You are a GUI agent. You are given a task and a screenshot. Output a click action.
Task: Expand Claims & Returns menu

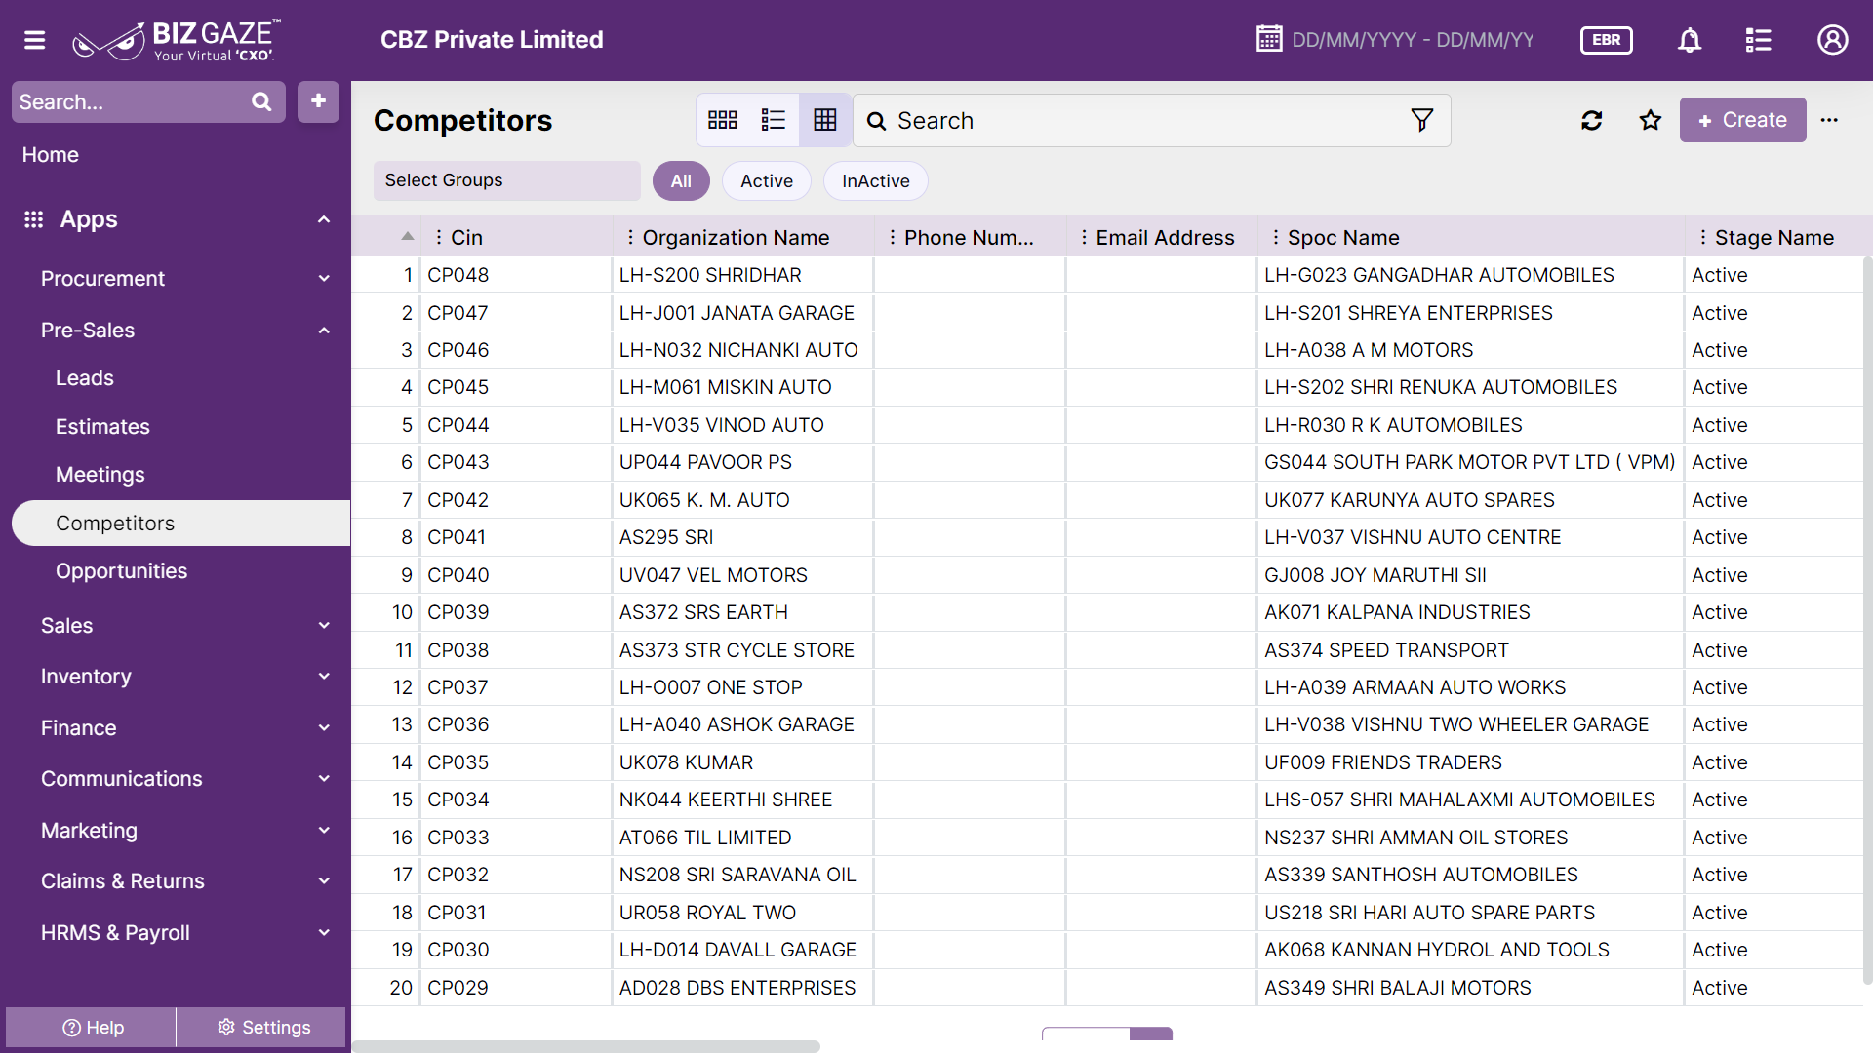tap(324, 881)
